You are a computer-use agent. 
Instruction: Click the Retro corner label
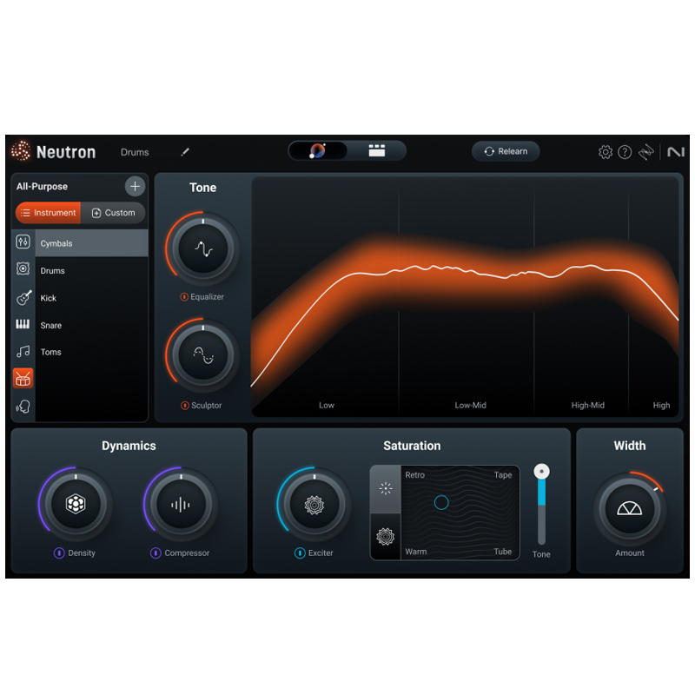coord(415,475)
